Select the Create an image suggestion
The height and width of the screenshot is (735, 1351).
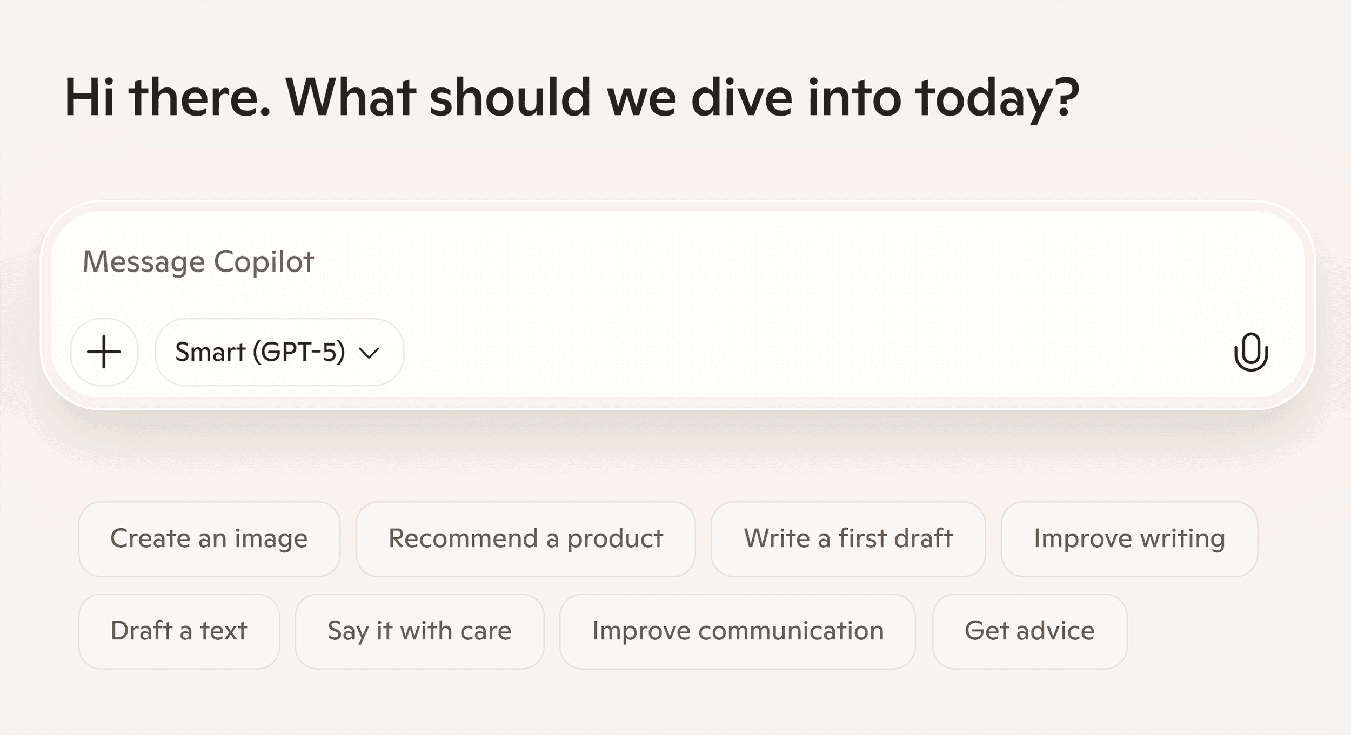point(210,538)
